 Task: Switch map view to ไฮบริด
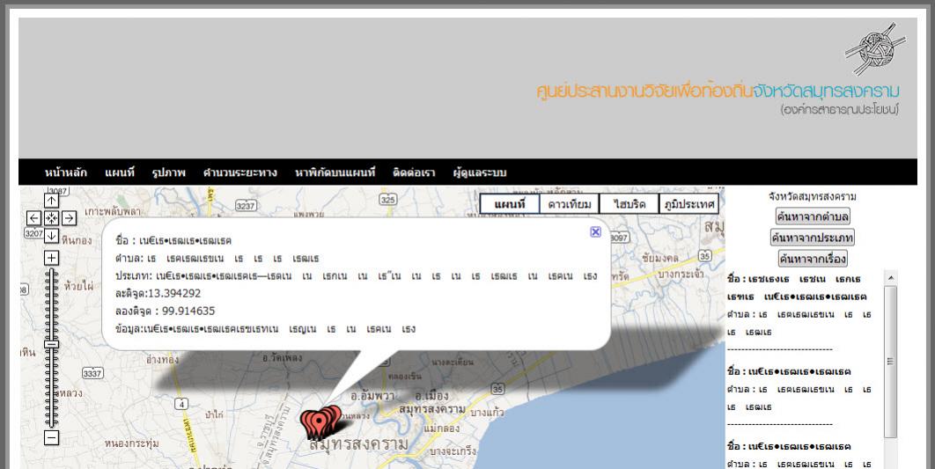point(629,204)
